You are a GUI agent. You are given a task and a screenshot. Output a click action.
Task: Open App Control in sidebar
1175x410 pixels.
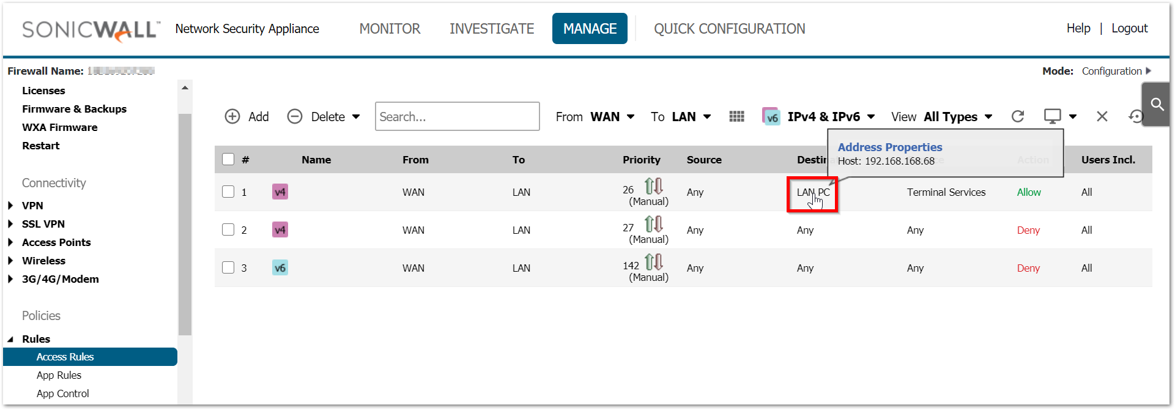click(62, 393)
